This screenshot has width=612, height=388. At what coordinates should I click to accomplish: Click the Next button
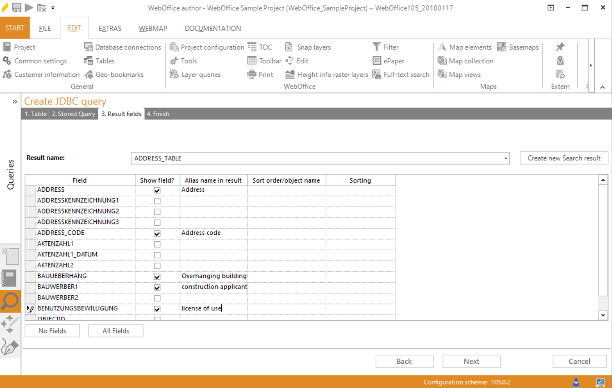(471, 361)
